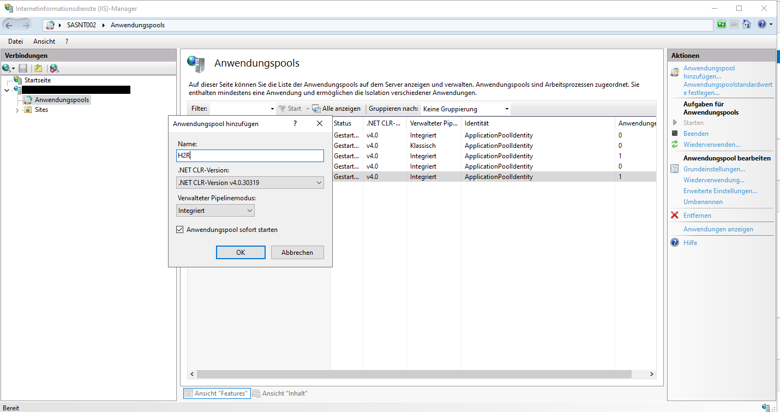Switch to the Ansicht "Inhalt" tab
The width and height of the screenshot is (780, 412).
[x=280, y=393]
